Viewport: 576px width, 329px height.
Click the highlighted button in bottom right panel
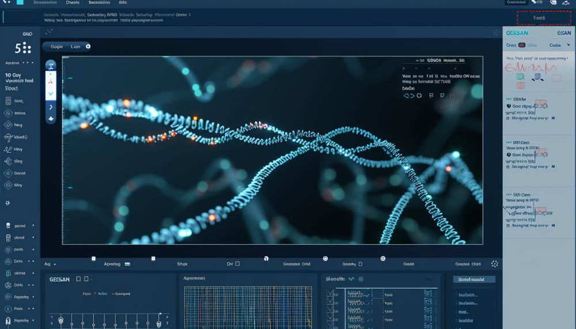[473, 279]
